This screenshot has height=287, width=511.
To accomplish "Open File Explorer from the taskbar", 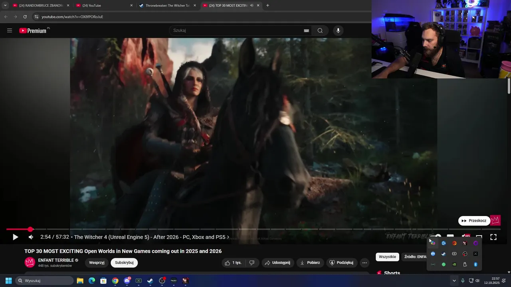I will coord(80,281).
